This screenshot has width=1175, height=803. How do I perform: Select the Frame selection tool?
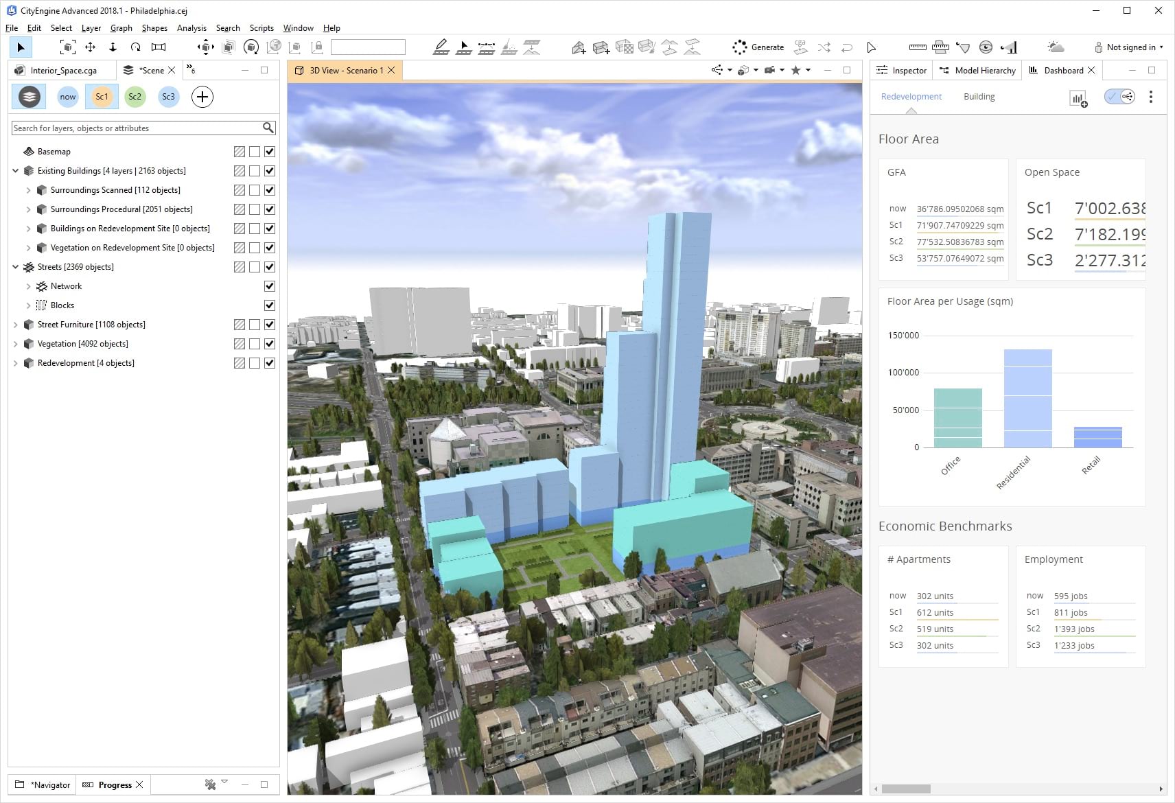[67, 47]
